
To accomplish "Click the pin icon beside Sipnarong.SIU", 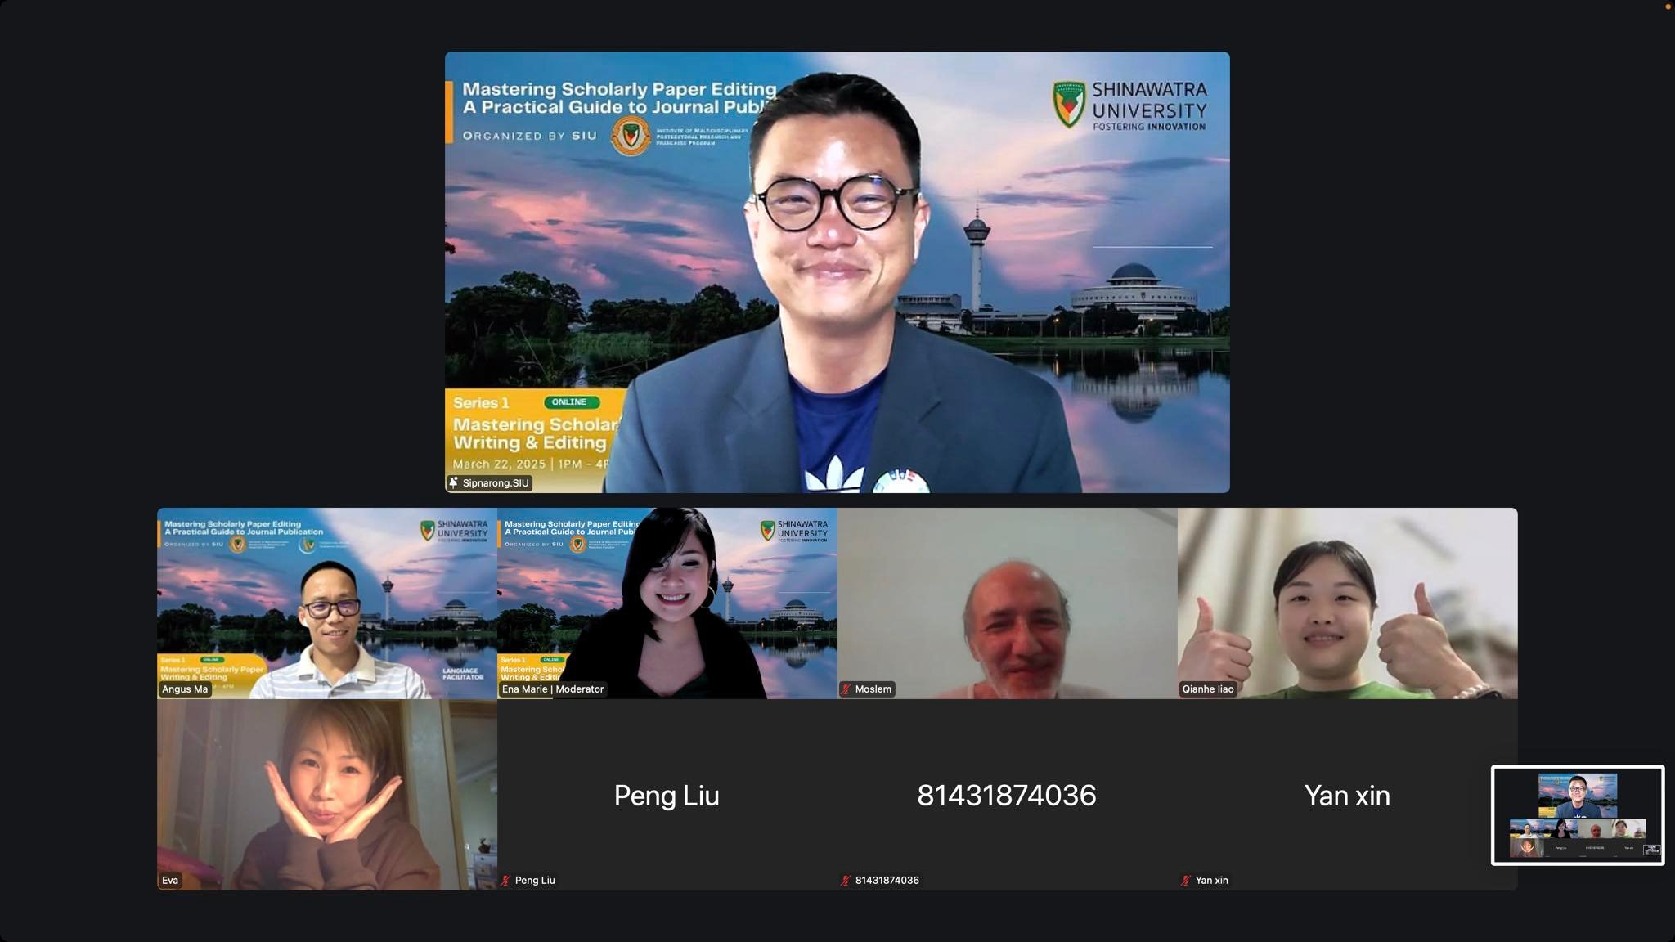I will click(x=454, y=483).
